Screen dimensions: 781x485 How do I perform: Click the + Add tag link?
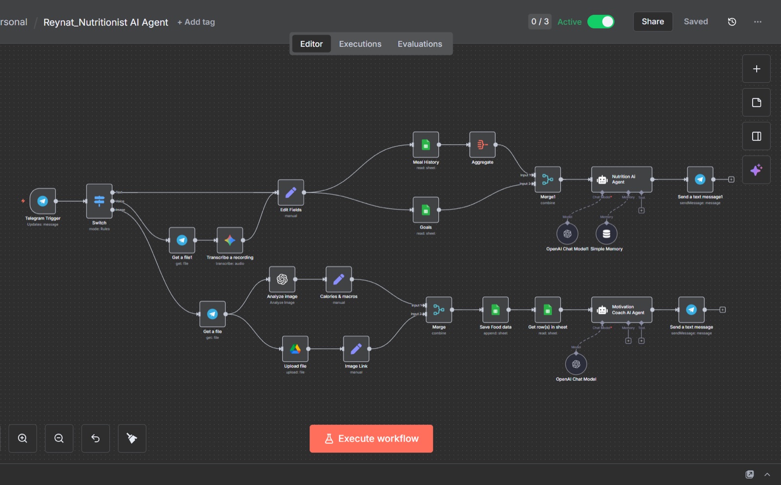(x=196, y=22)
